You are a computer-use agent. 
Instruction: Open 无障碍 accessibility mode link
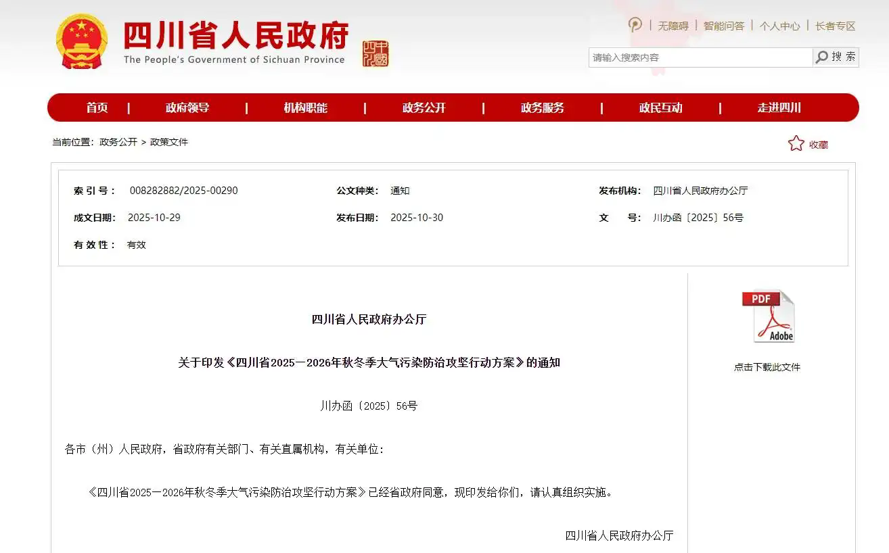pos(673,26)
